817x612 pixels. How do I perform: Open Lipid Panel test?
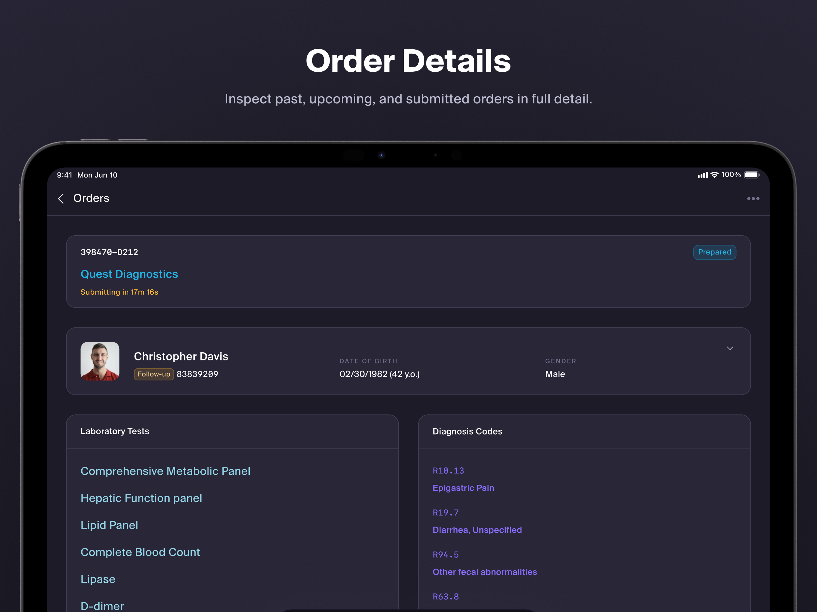tap(109, 525)
